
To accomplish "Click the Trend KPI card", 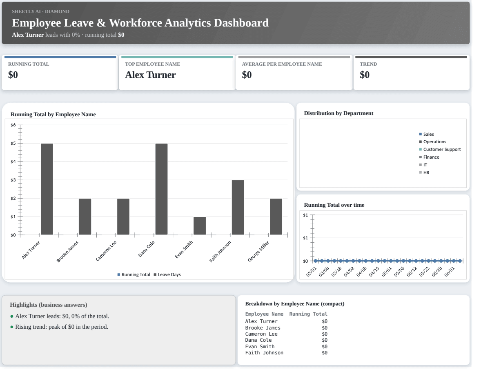I will (412, 73).
